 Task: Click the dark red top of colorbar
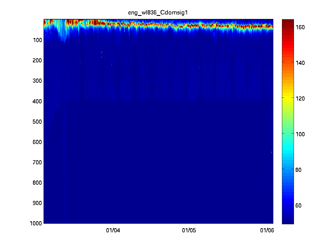click(288, 22)
